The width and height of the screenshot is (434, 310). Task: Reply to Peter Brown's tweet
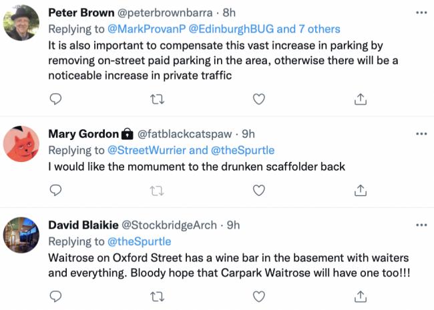pos(55,99)
